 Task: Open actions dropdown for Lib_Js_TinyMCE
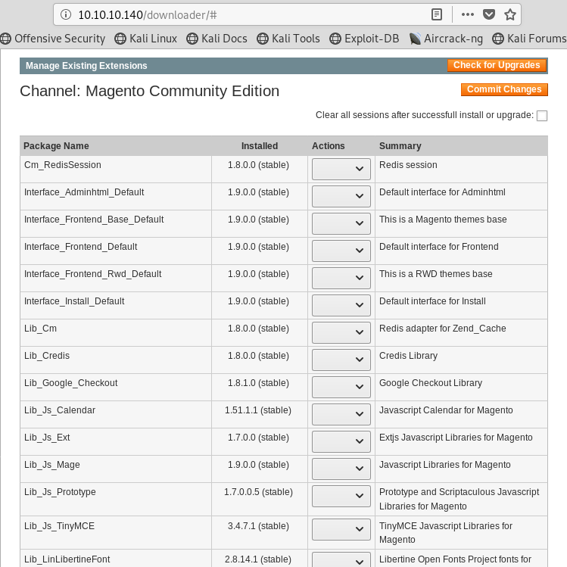(341, 529)
